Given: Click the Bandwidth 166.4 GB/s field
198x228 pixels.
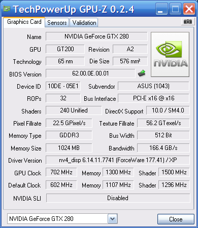Looking at the screenshot, I should coord(163,148).
